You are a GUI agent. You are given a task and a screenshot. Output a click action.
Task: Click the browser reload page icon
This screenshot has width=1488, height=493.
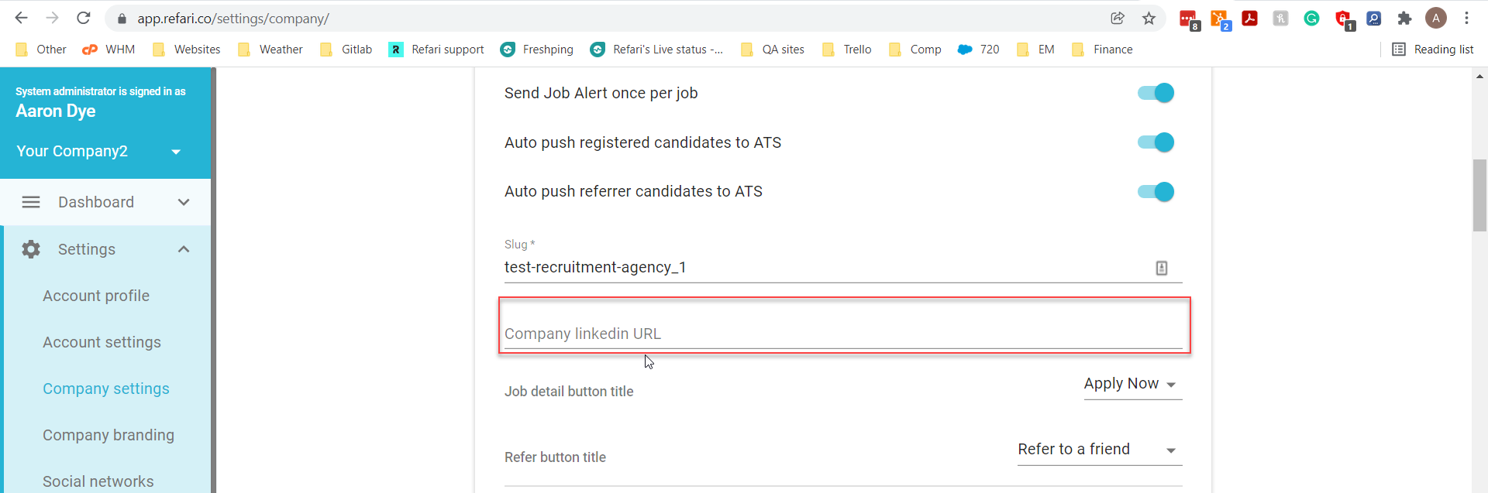pyautogui.click(x=84, y=18)
